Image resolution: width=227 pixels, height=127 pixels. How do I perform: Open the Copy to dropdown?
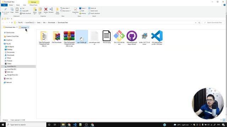tap(40, 11)
